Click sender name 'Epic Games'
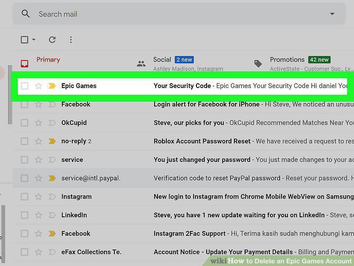The image size is (354, 266). 79,86
